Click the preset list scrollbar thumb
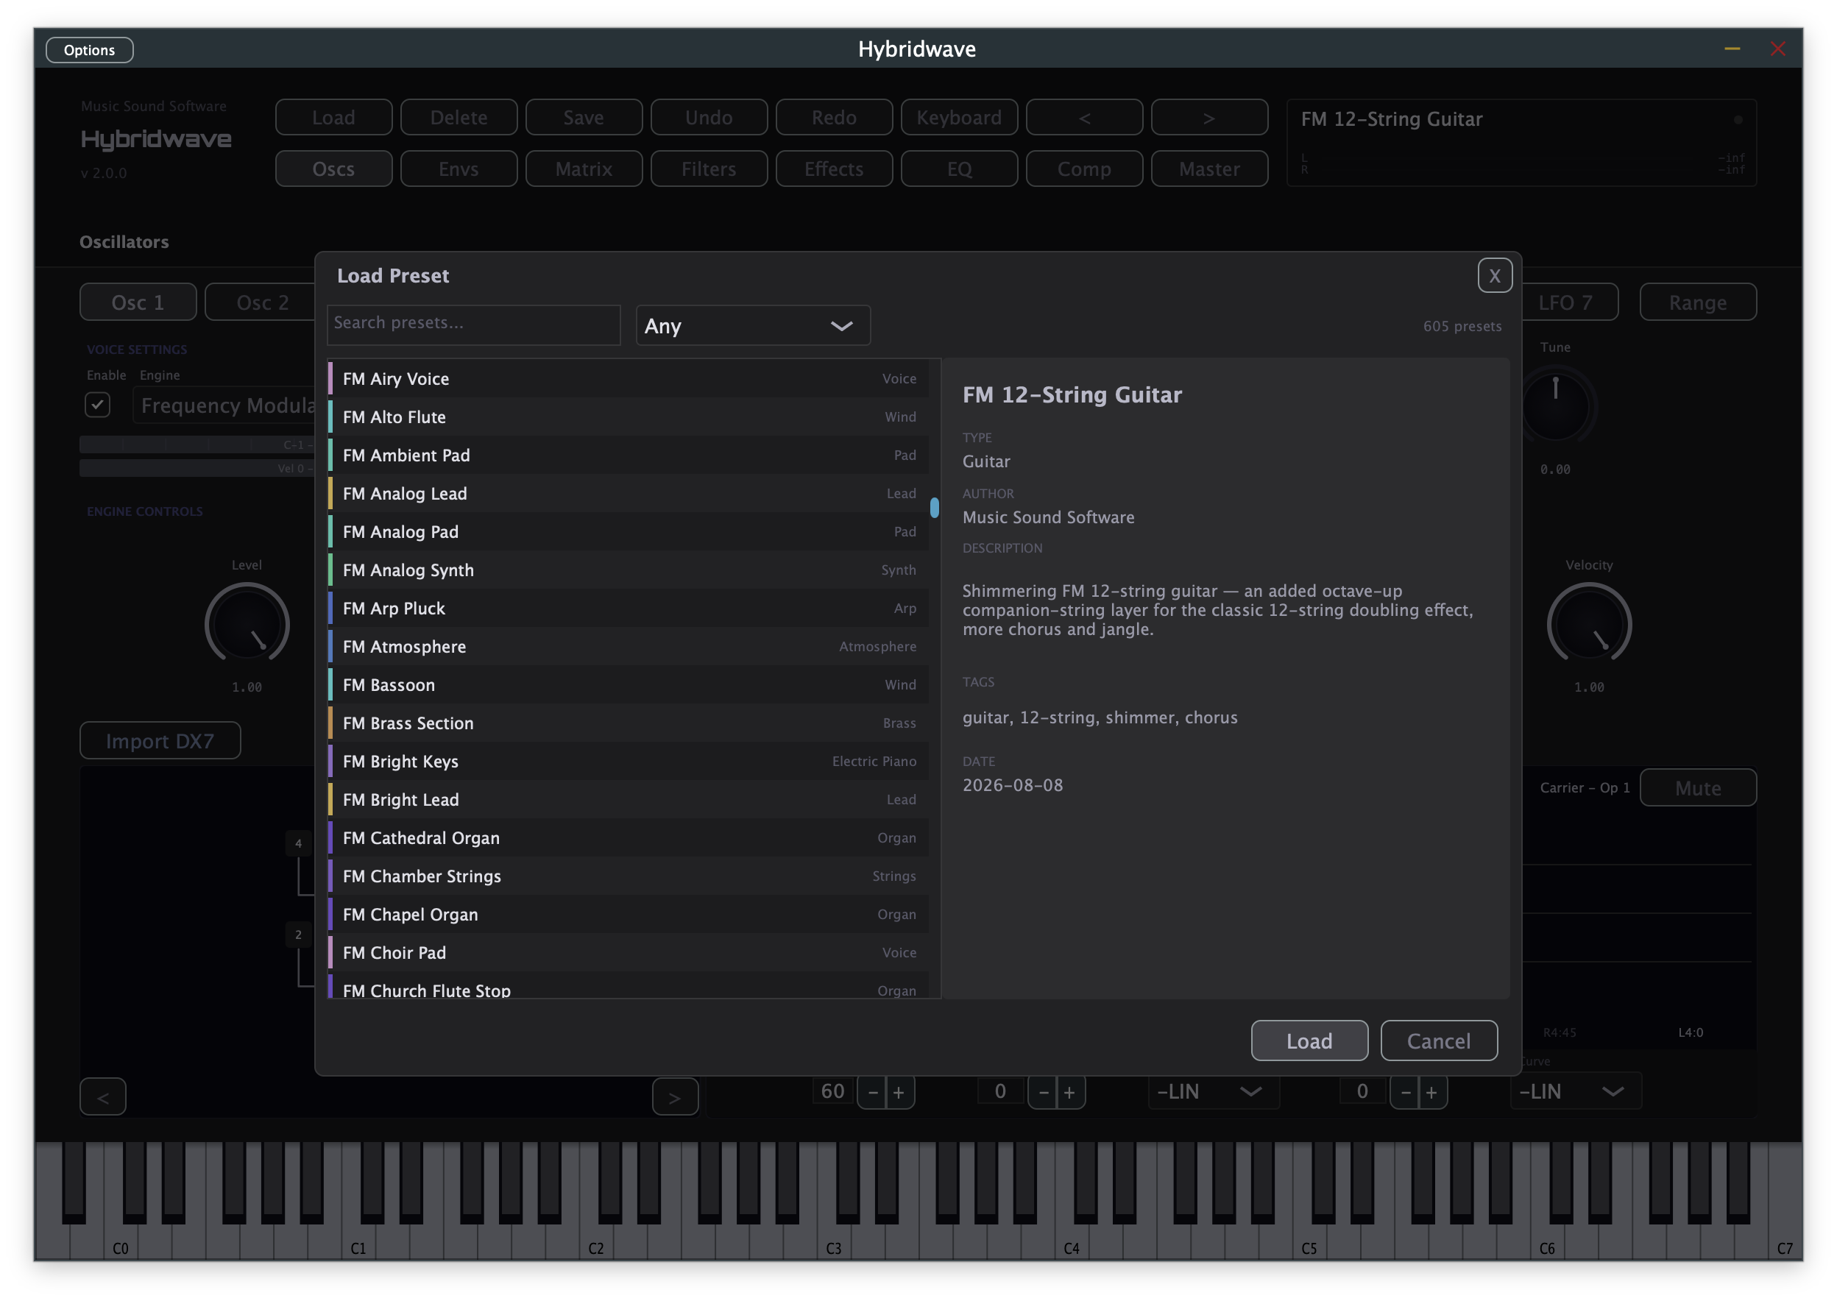Viewport: 1837px width, 1301px height. click(934, 508)
